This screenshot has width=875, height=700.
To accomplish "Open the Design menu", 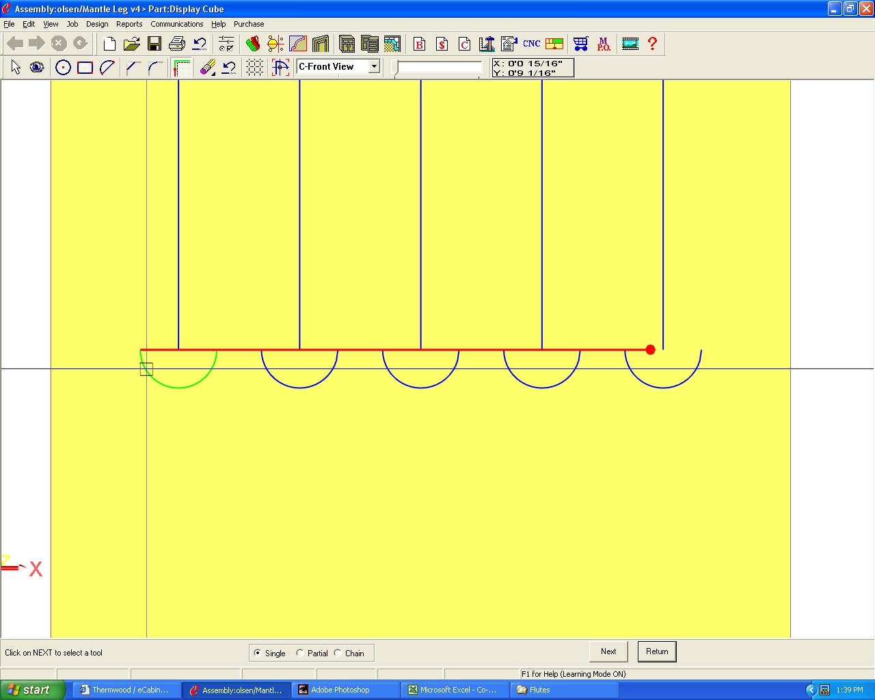I will tap(97, 24).
